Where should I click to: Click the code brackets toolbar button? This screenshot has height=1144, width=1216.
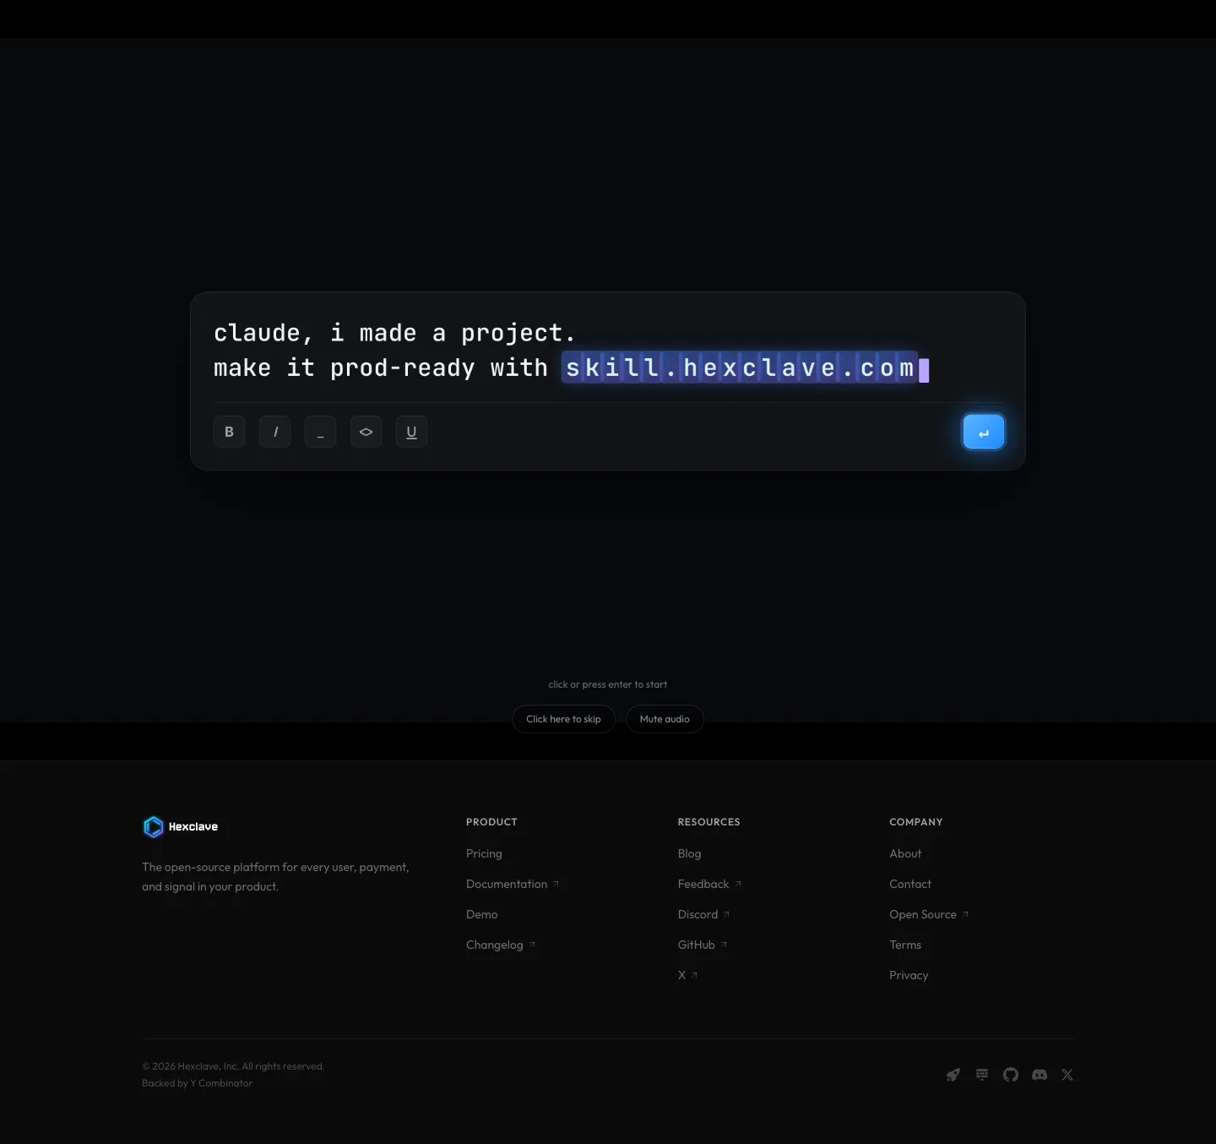coord(366,432)
